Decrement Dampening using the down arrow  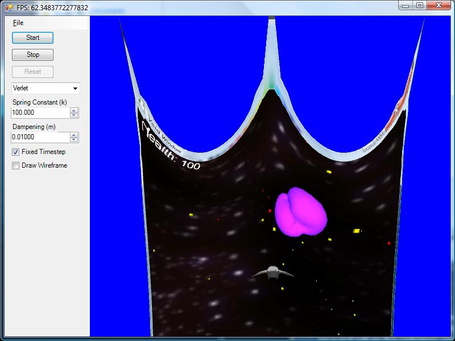click(74, 139)
